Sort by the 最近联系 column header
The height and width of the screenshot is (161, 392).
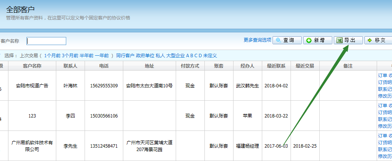(276, 66)
